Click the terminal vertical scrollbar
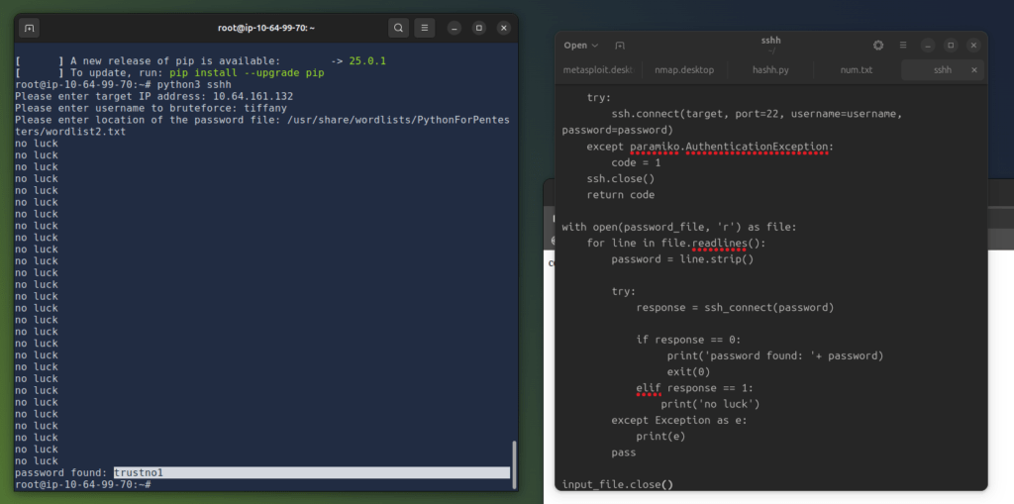Viewport: 1014px width, 504px height. click(515, 464)
